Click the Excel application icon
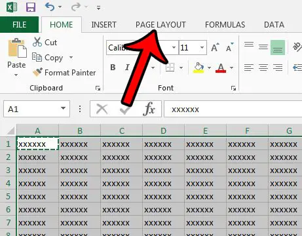302x236 pixels. (x=12, y=7)
